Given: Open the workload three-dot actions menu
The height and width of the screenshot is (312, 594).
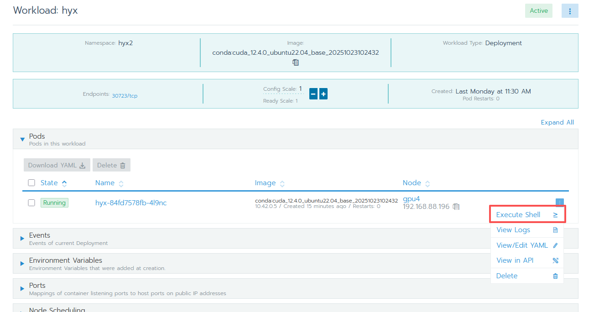Looking at the screenshot, I should point(570,11).
